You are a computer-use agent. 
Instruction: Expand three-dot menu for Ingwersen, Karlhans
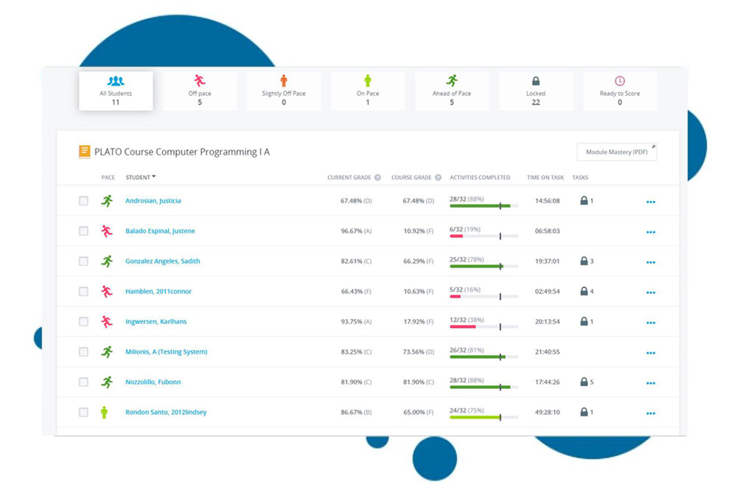click(x=650, y=323)
